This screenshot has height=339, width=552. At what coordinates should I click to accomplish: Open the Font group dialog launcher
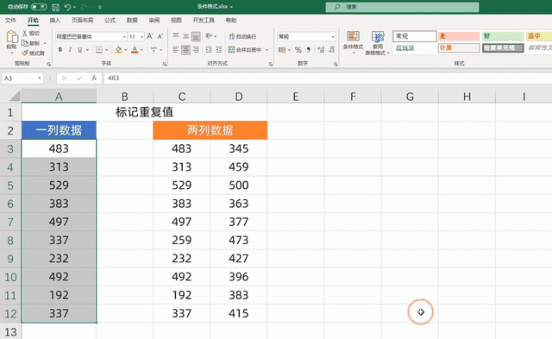(165, 64)
